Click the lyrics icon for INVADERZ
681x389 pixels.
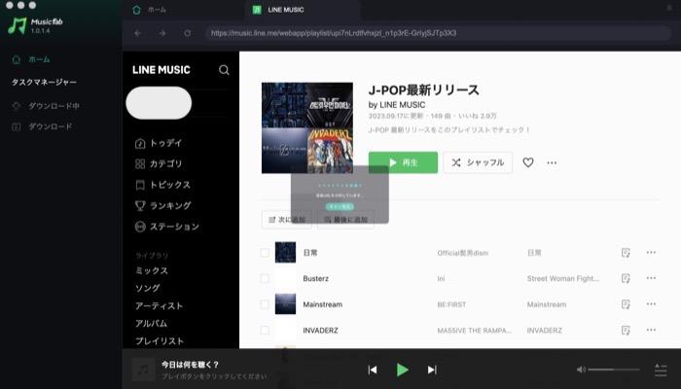tap(626, 331)
